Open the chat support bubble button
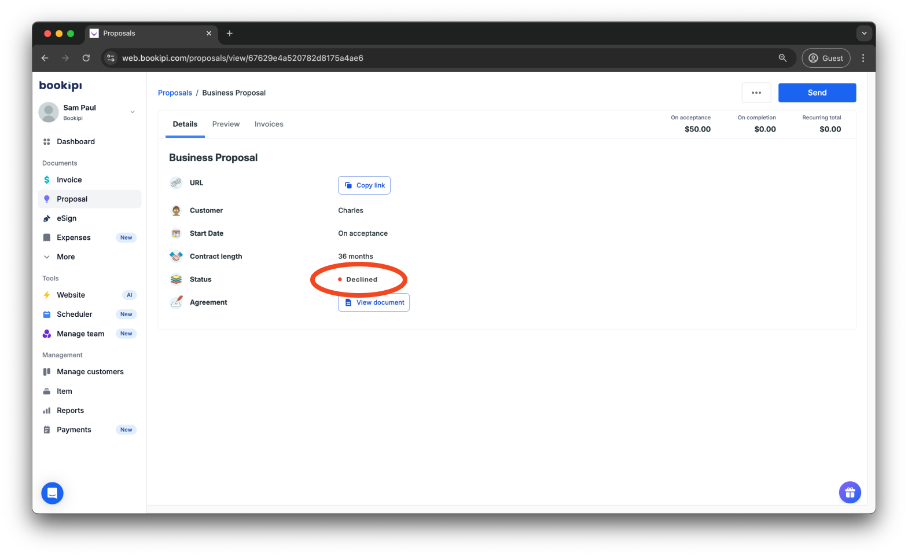The width and height of the screenshot is (908, 556). tap(52, 493)
